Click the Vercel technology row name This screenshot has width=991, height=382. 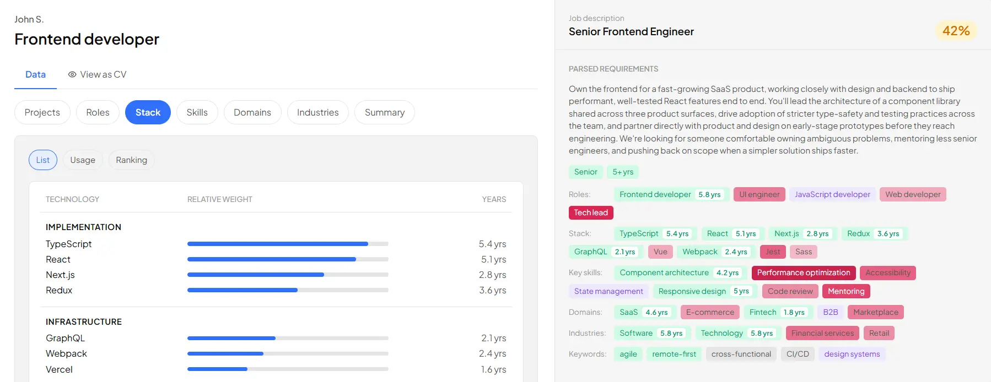click(x=59, y=369)
